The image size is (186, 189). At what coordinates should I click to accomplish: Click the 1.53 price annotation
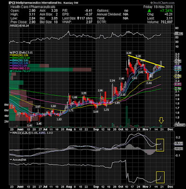(x=59, y=120)
